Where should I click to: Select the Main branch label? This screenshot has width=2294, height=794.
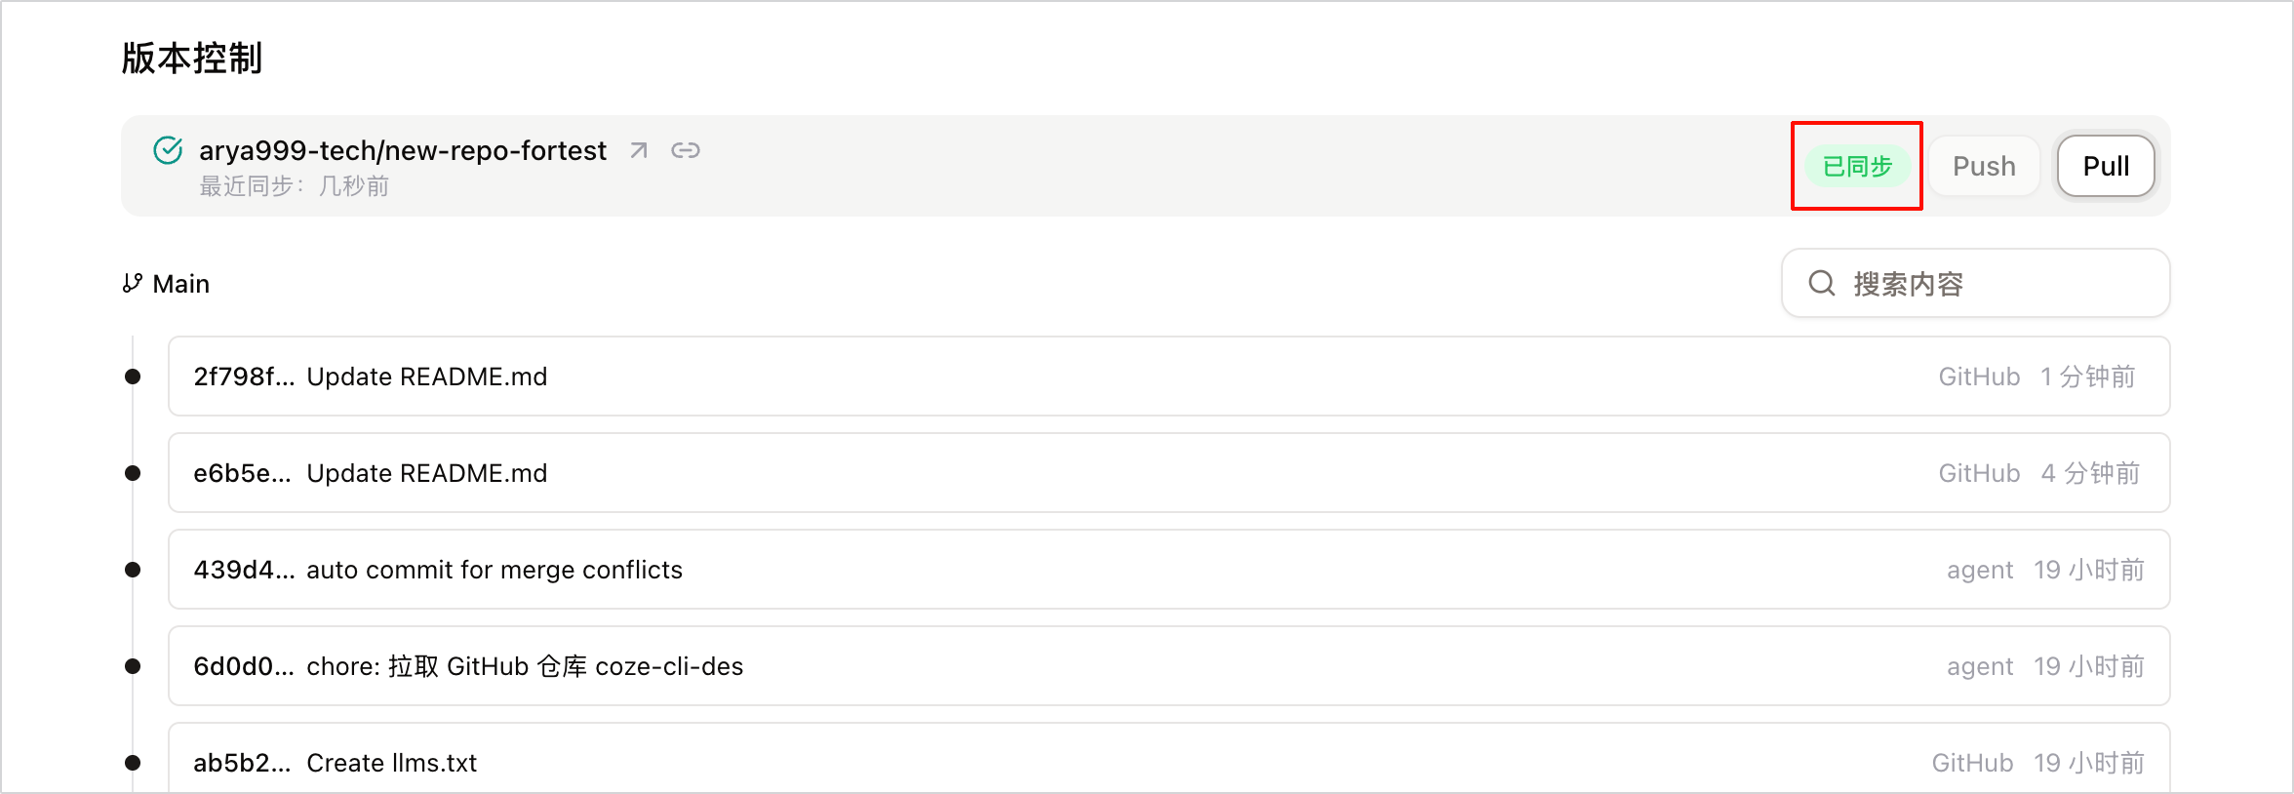181,284
